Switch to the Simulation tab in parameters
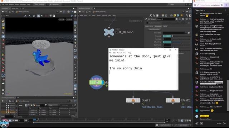The width and height of the screenshot is (229, 128). tap(158, 26)
